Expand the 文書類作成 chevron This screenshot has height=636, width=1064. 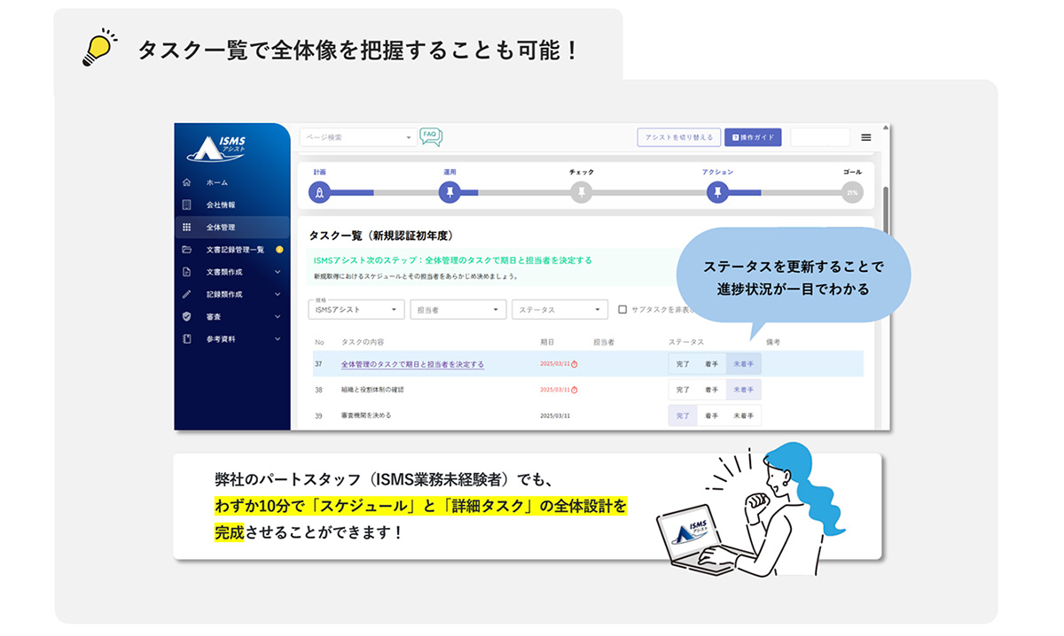278,272
